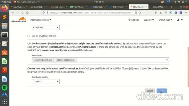Viewport: 189px width, 106px height.
Task: Show Applications grid icon
Action: point(5,102)
